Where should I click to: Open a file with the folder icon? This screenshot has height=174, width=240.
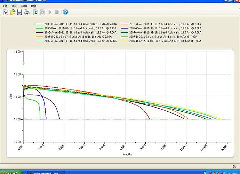pos(13,12)
